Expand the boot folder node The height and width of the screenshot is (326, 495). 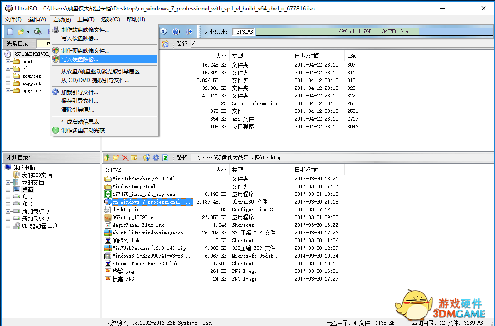8,61
